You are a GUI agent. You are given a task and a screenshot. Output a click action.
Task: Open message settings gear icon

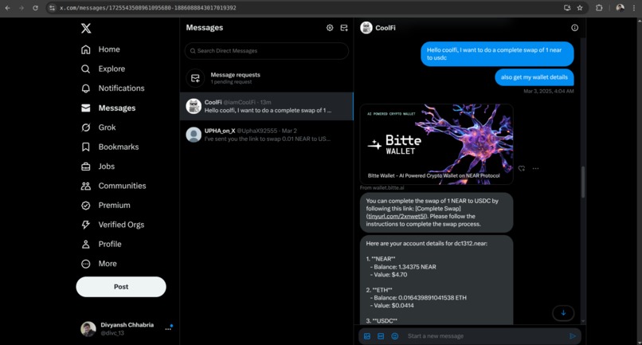click(330, 28)
